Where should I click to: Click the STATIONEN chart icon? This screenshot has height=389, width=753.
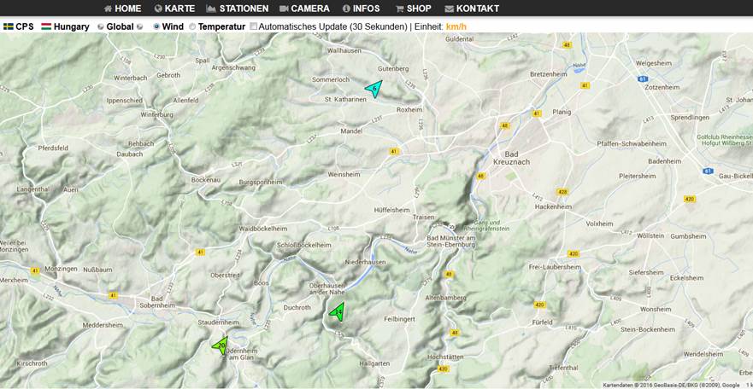tap(211, 9)
